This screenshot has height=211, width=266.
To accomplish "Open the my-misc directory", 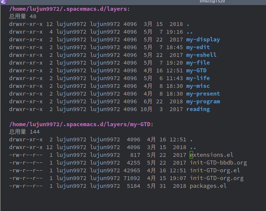I will 198,86.
